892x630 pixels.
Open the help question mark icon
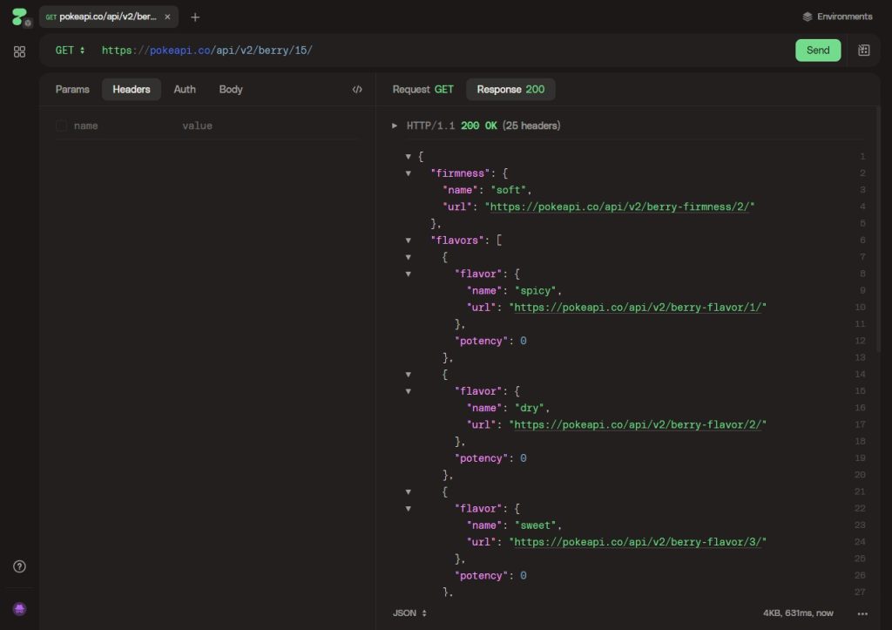(19, 566)
